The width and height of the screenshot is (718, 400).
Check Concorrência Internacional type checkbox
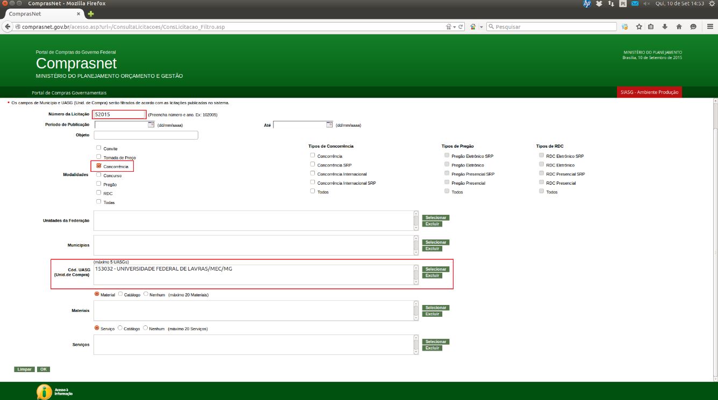tap(313, 173)
